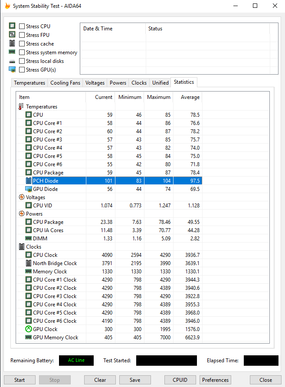Click the percent icon beside Stress FPU
The height and width of the screenshot is (387, 285).
click(x=12, y=34)
